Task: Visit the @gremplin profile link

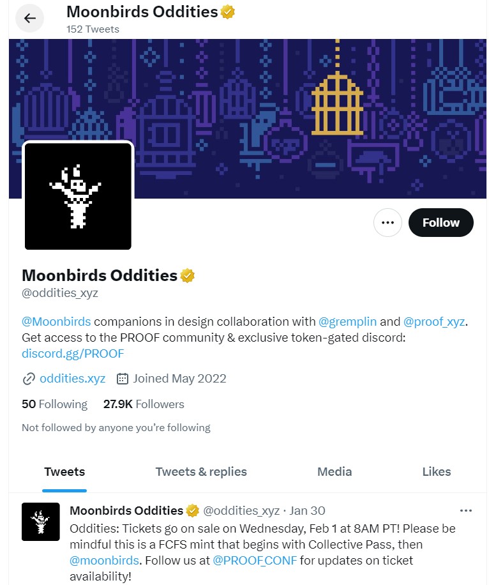Action: (348, 322)
